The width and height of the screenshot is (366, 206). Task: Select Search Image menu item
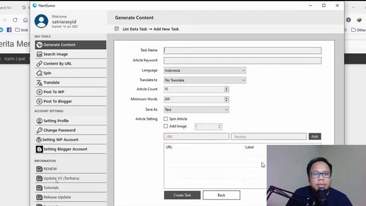(70, 54)
